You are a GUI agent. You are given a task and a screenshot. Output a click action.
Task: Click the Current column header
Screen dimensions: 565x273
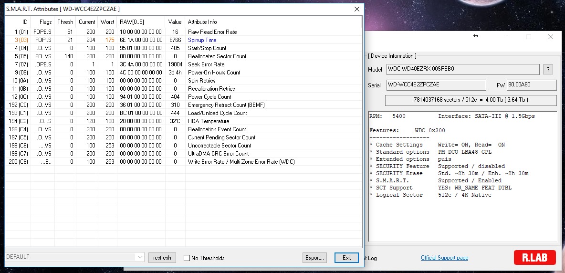(x=87, y=22)
